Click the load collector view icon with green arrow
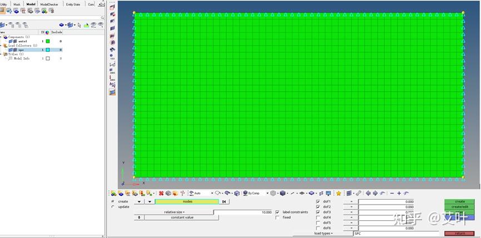 click(x=44, y=11)
